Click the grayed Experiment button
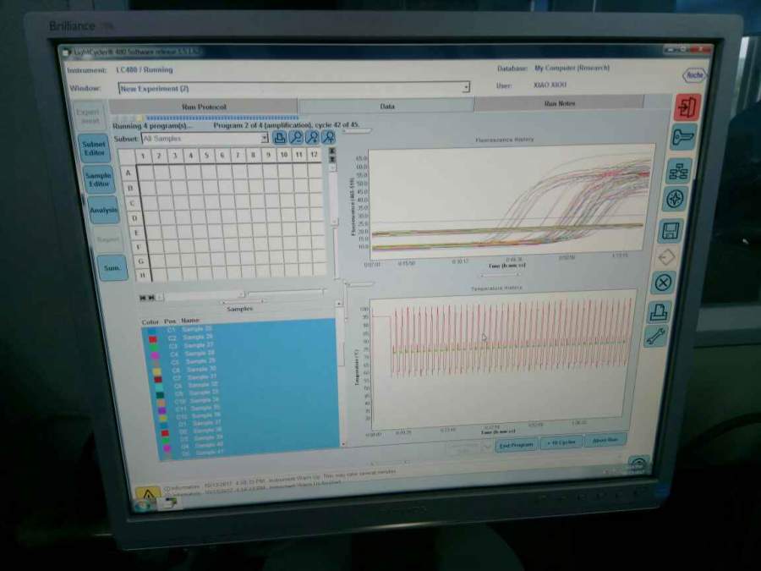 point(89,116)
